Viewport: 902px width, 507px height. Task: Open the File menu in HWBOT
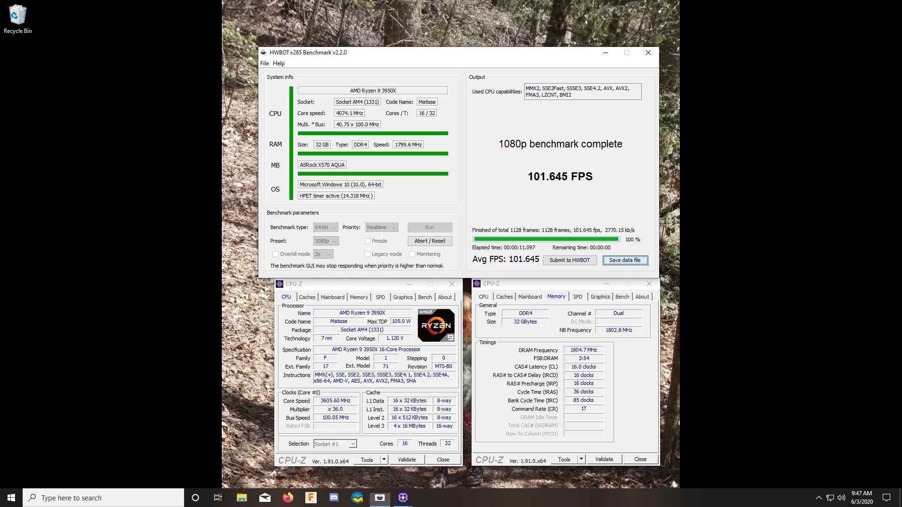tap(264, 63)
